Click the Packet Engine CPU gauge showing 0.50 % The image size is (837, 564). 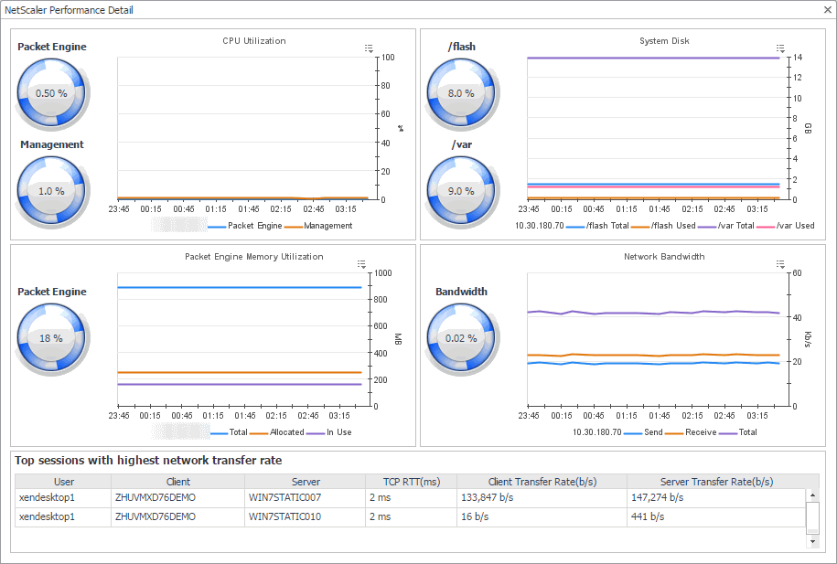pos(52,93)
